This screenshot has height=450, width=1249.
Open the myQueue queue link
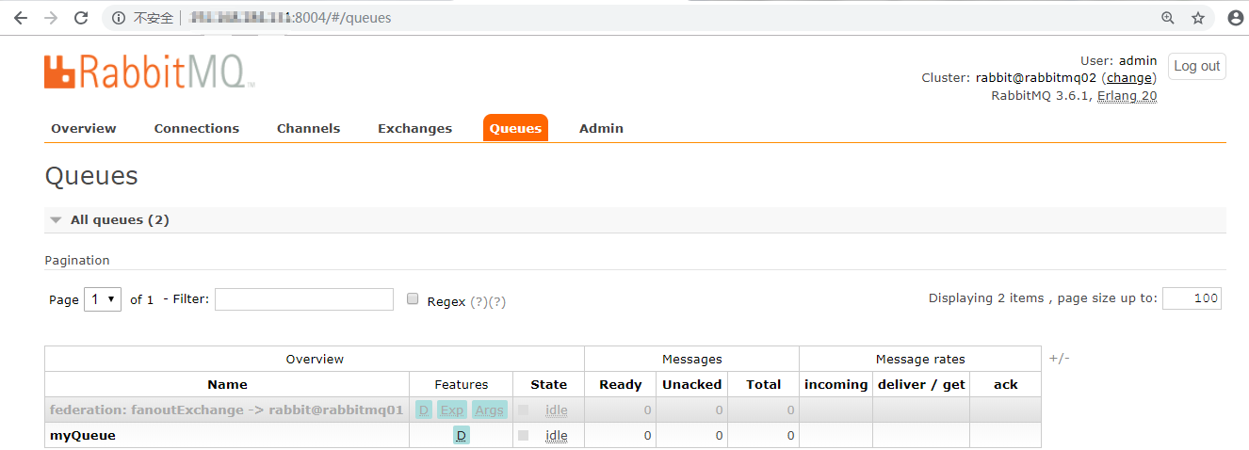click(83, 436)
